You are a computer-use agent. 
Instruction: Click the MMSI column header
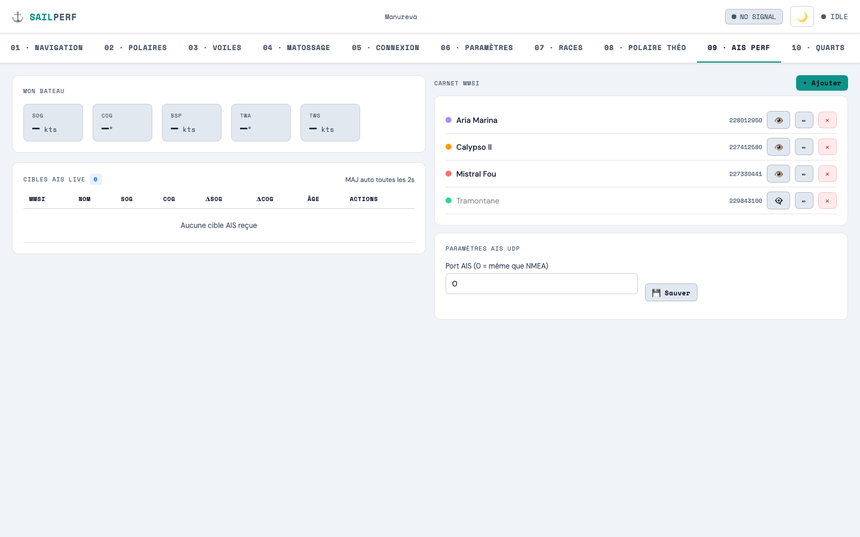click(x=37, y=199)
